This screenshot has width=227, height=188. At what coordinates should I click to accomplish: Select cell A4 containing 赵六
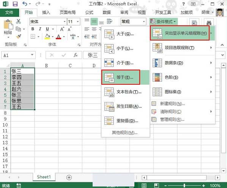point(22,89)
